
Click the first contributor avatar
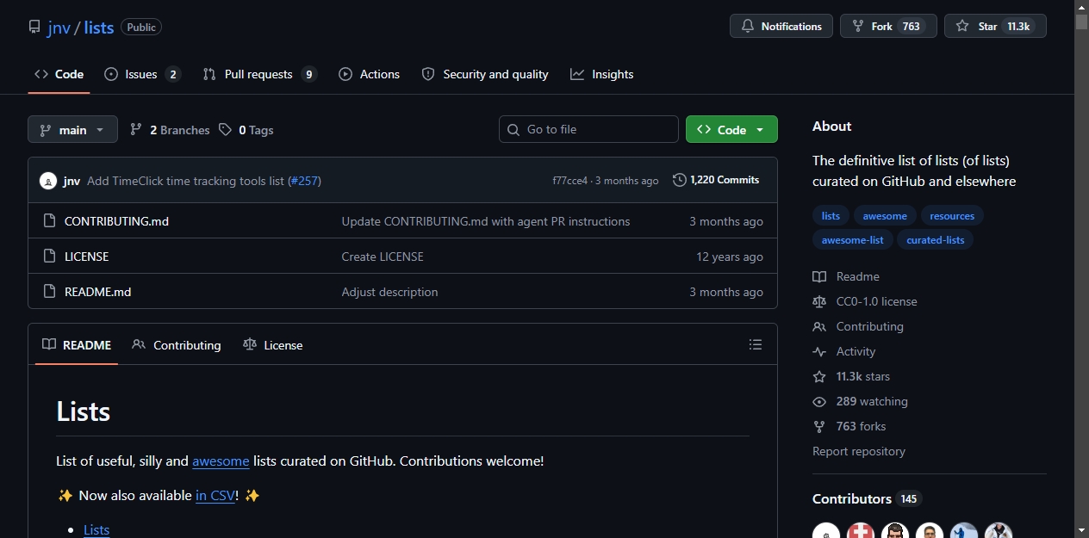826,530
